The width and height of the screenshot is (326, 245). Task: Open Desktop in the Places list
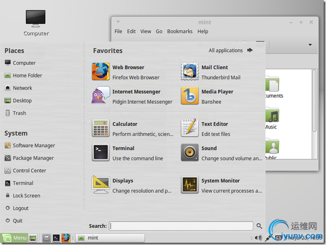pos(18,100)
